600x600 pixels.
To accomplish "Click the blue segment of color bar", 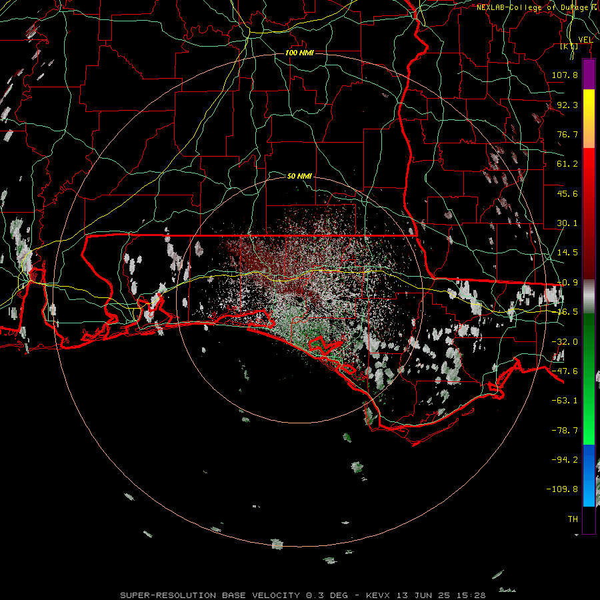I will point(589,475).
